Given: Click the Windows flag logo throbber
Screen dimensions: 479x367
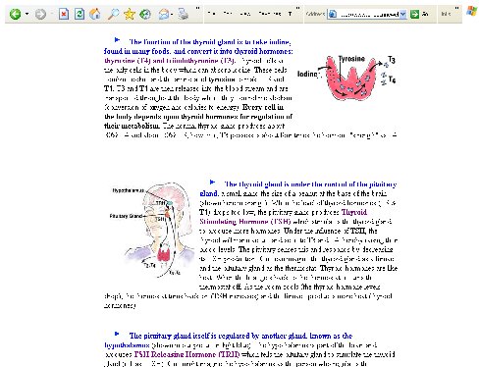Looking at the screenshot, I should point(471,11).
